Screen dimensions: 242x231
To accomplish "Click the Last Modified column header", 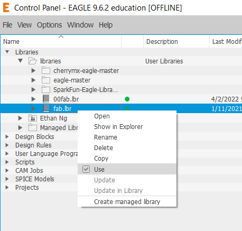I will (226, 41).
